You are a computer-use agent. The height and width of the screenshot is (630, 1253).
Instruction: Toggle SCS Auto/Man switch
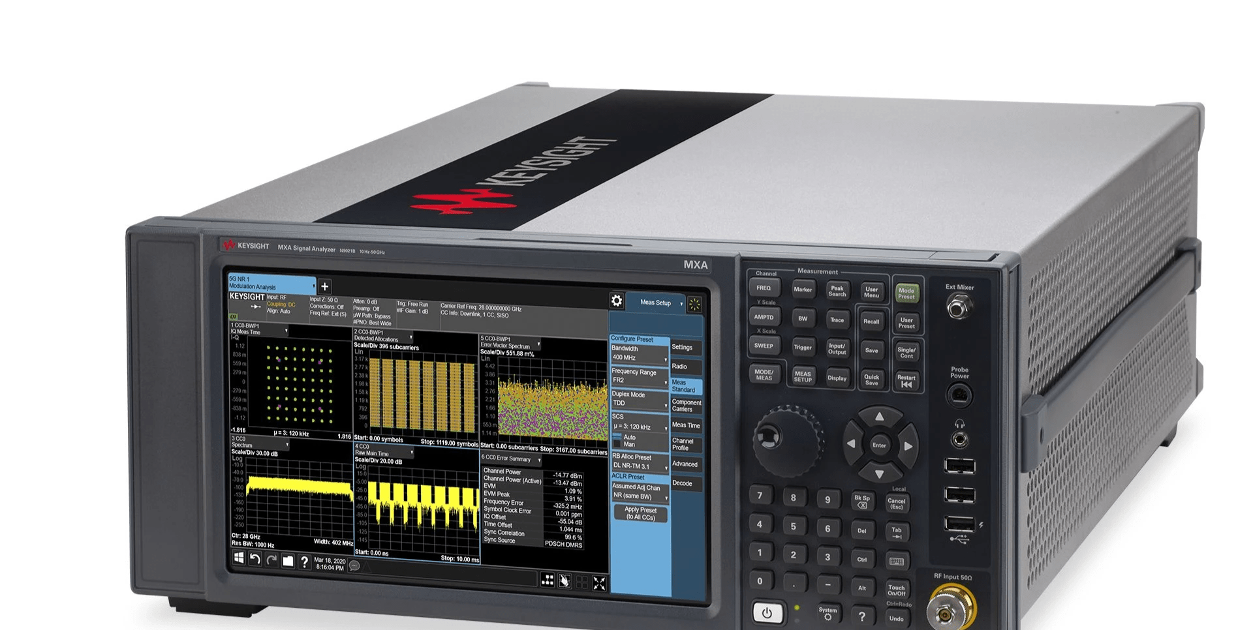click(617, 440)
